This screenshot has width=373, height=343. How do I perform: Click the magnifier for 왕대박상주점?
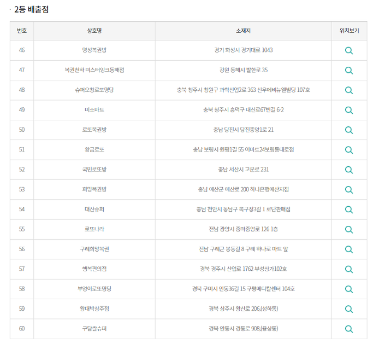349,309
